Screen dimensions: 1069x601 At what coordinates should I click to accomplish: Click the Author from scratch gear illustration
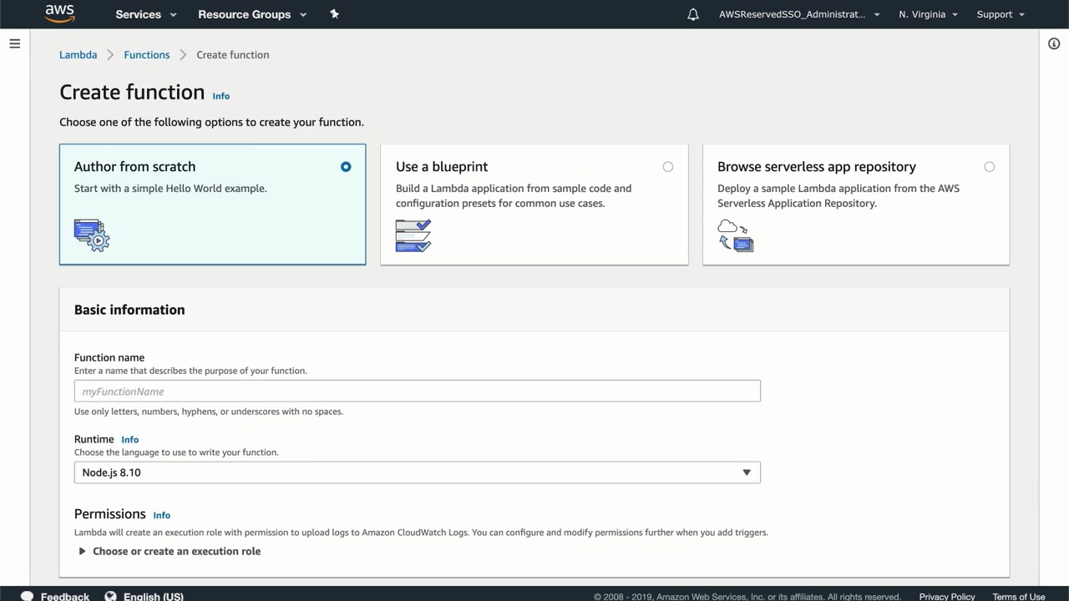pos(92,235)
